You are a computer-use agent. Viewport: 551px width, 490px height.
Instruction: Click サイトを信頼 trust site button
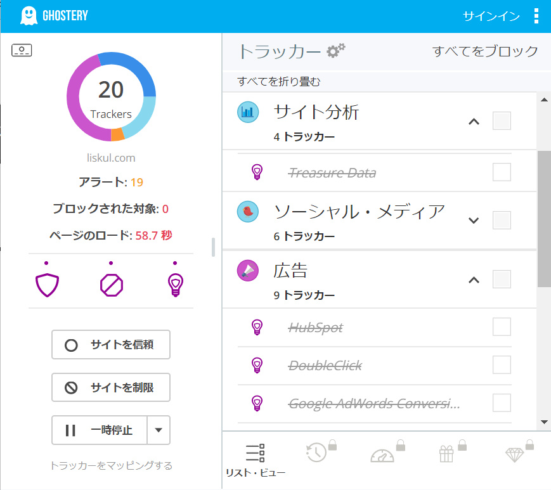111,345
